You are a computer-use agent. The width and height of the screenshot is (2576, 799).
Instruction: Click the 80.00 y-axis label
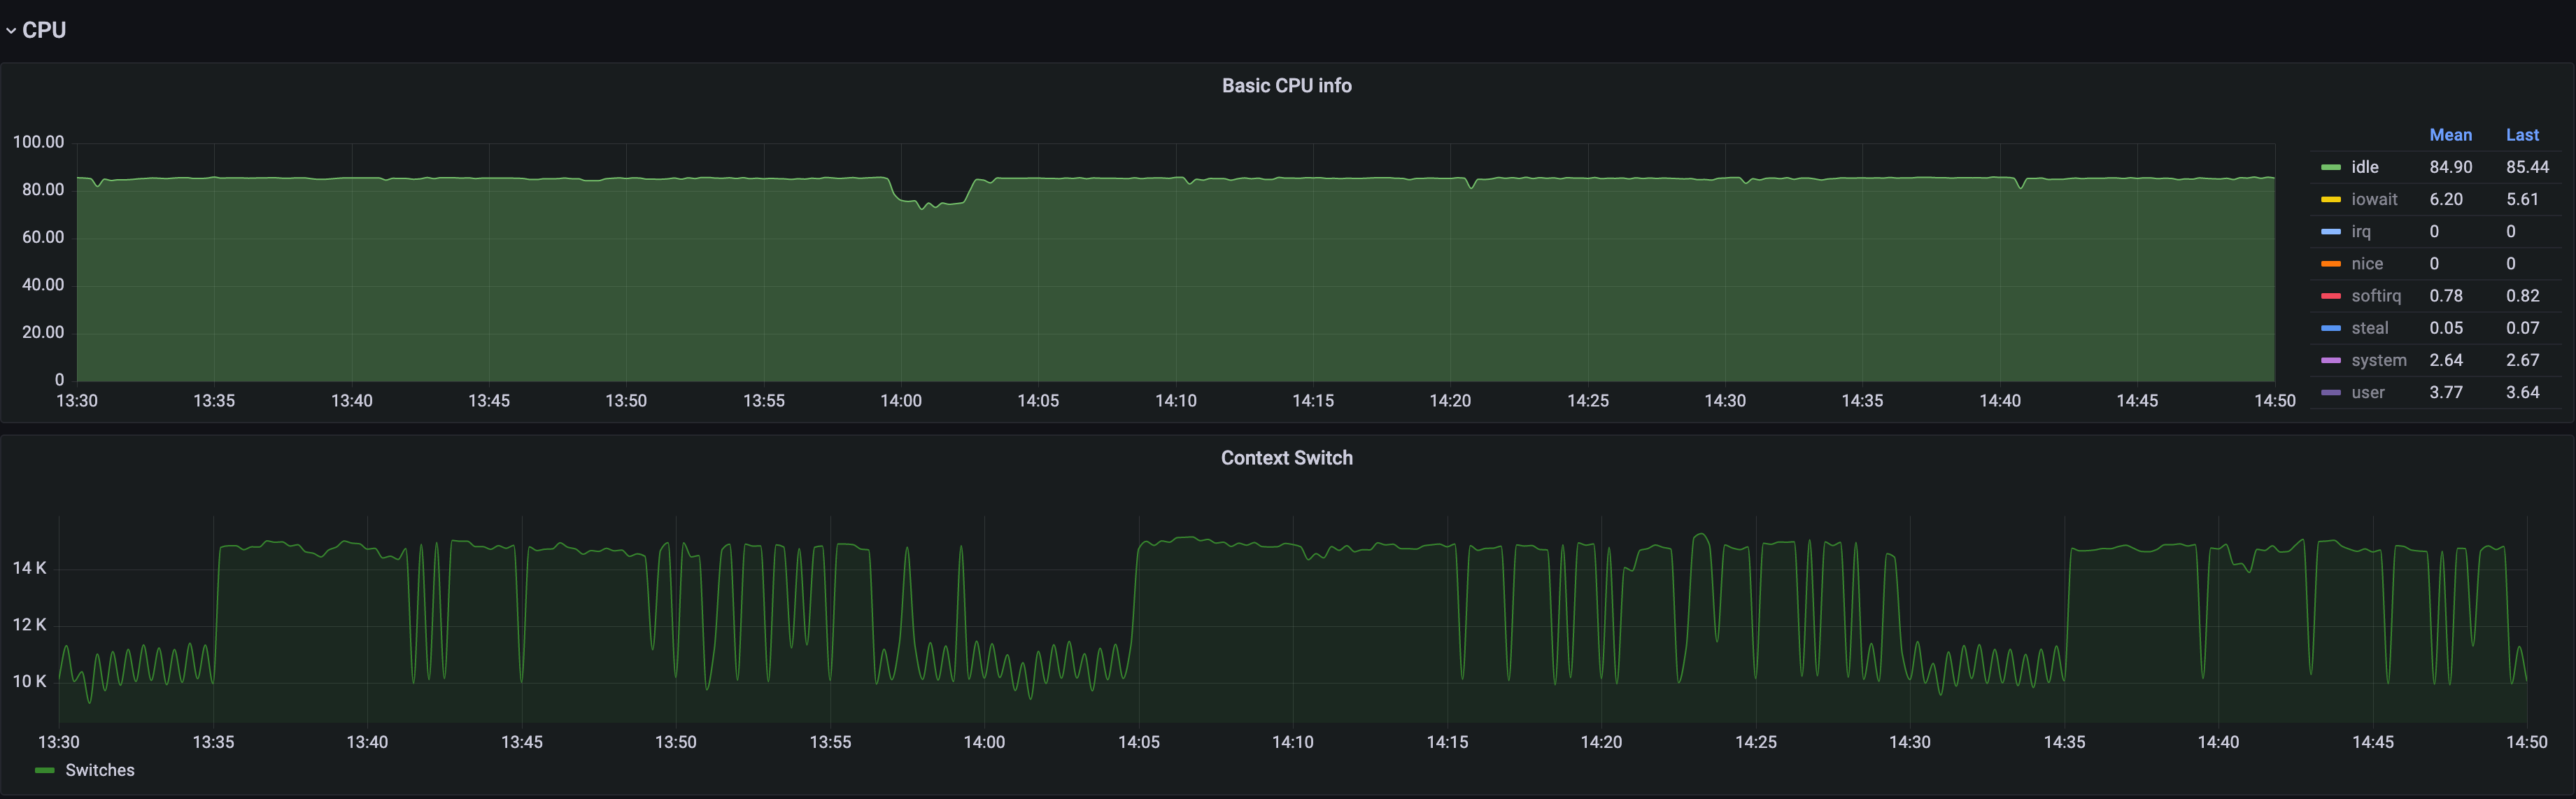(43, 190)
